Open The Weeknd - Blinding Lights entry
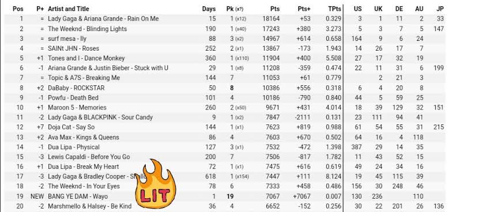The image size is (480, 212). pyautogui.click(x=87, y=29)
